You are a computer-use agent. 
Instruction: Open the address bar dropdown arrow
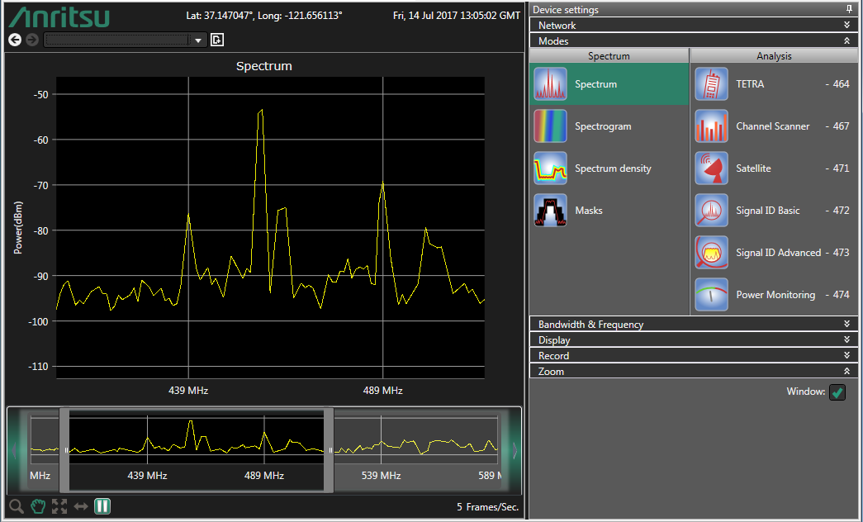click(x=198, y=40)
